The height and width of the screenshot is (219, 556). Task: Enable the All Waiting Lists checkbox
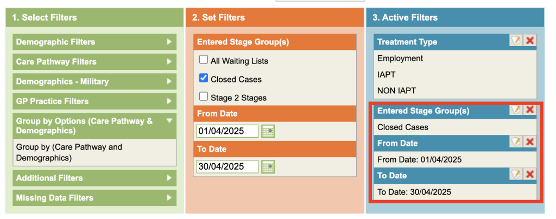coord(204,60)
